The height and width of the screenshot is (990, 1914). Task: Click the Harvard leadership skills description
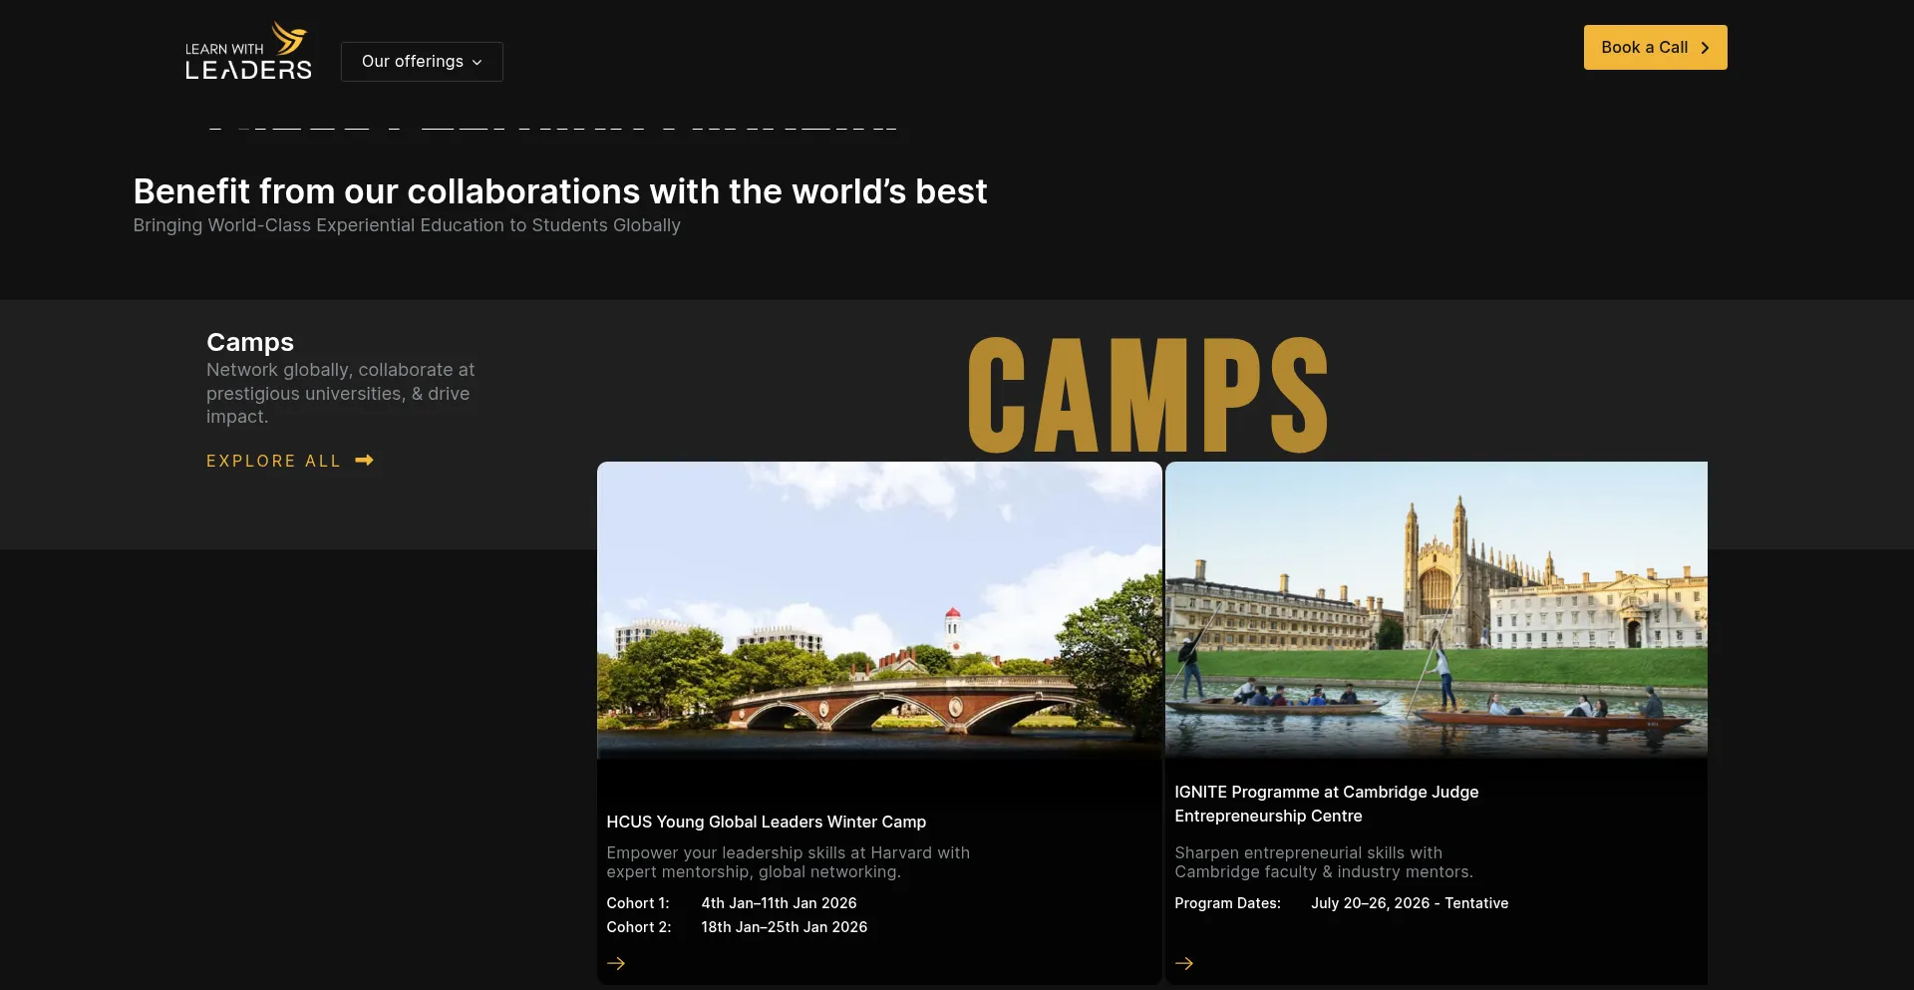click(x=788, y=862)
